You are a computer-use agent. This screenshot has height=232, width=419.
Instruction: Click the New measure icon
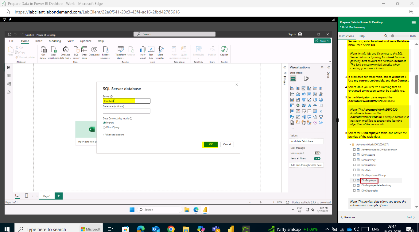pyautogui.click(x=174, y=49)
